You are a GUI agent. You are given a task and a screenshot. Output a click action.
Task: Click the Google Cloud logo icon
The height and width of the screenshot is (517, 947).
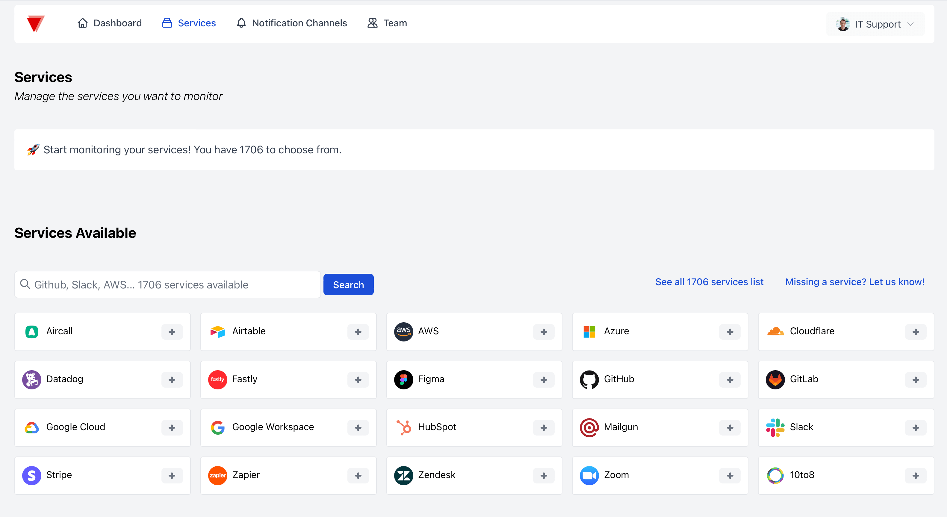point(32,428)
